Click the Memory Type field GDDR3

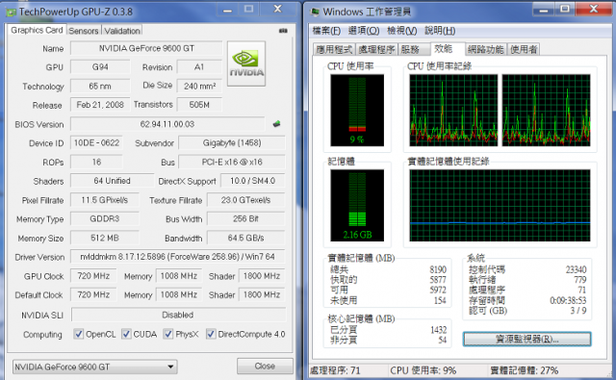[x=105, y=219]
